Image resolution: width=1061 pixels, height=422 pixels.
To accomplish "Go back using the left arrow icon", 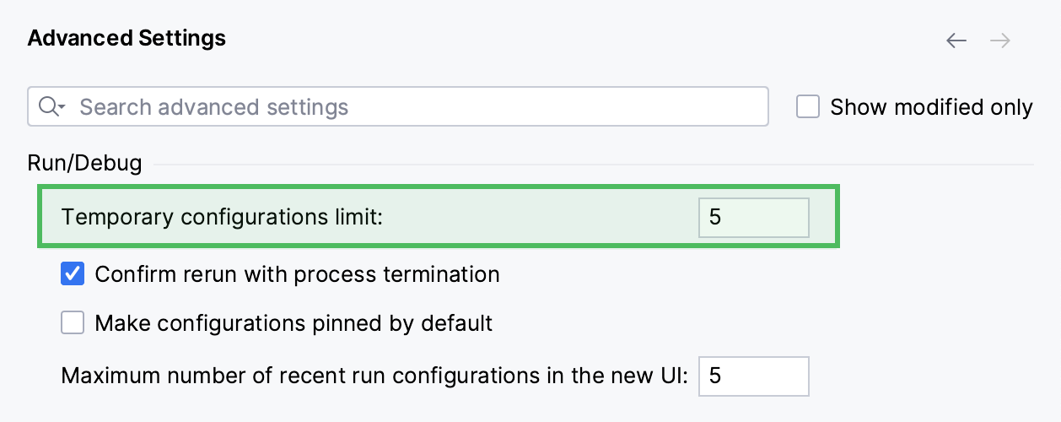I will (x=956, y=41).
